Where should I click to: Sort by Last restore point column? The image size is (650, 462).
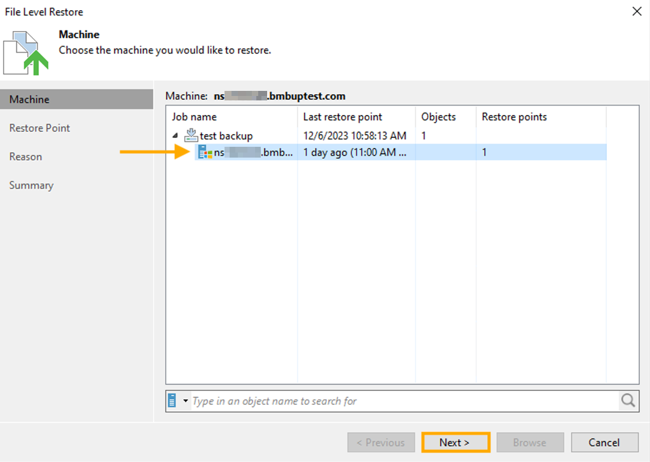click(342, 117)
